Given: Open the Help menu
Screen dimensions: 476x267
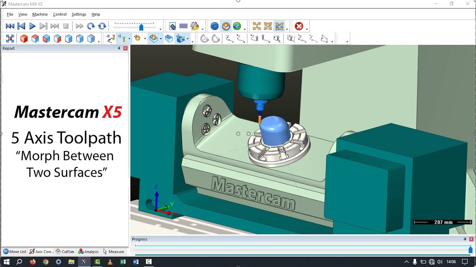Looking at the screenshot, I should 96,14.
